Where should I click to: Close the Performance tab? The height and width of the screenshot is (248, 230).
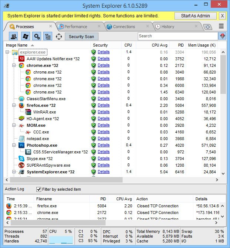pos(99,26)
